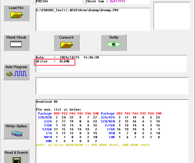Start the Auto Program button
Viewport: 195px width, 163px height.
point(16,72)
